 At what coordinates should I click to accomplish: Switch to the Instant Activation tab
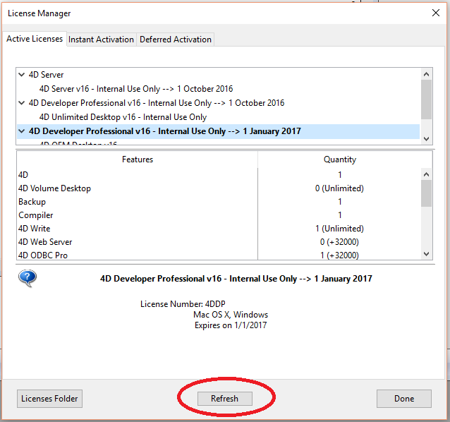101,40
